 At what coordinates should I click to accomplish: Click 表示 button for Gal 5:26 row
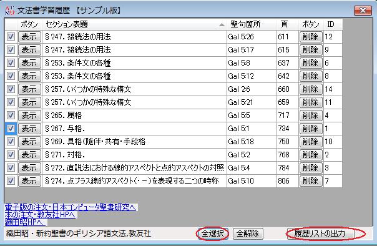(x=29, y=37)
